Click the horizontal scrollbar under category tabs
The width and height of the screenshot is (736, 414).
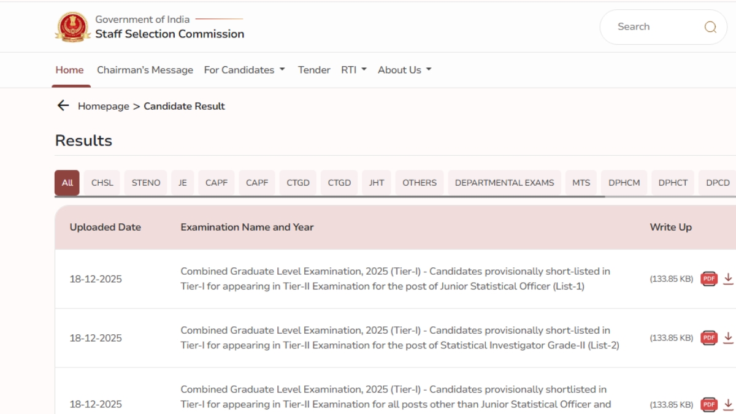click(331, 197)
